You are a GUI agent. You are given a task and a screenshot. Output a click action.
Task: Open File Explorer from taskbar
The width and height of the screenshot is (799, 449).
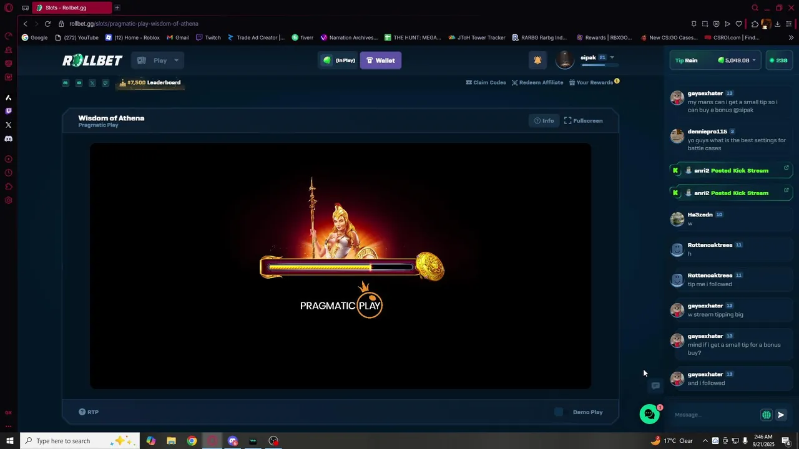point(171,441)
